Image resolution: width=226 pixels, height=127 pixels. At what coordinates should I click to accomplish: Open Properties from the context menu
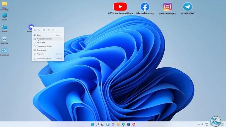point(48,54)
